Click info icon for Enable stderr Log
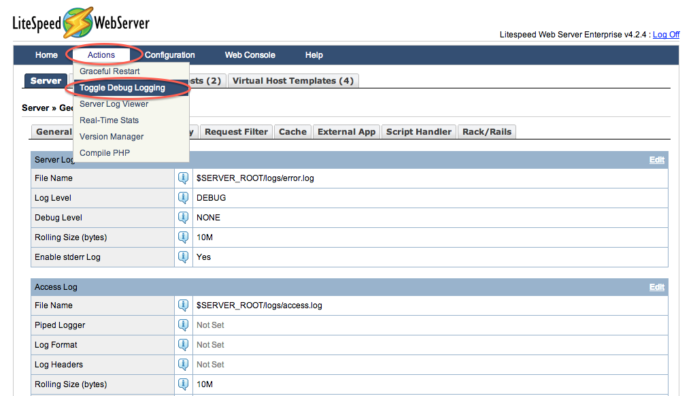693x396 pixels. (x=183, y=257)
